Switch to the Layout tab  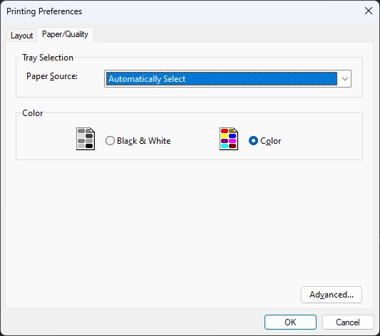[21, 36]
